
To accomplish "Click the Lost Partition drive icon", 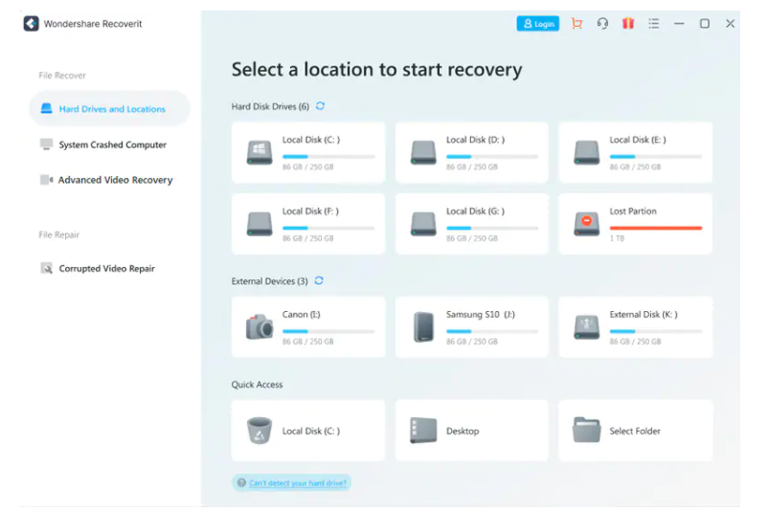I will click(x=586, y=224).
